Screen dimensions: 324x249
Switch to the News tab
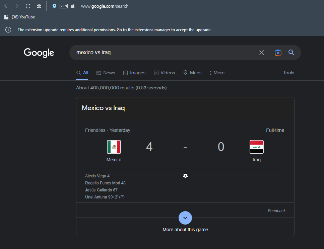point(106,73)
